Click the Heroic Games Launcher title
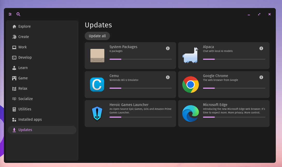 pos(129,105)
